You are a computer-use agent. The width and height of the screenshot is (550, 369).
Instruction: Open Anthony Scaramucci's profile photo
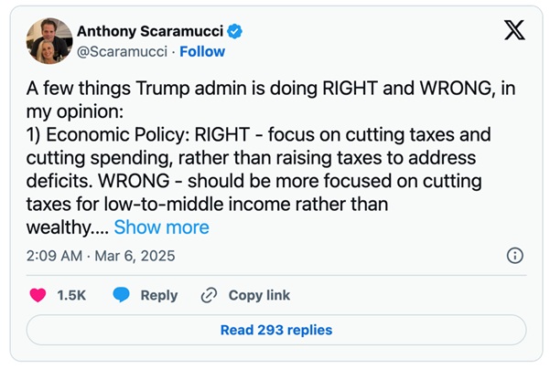(x=49, y=41)
